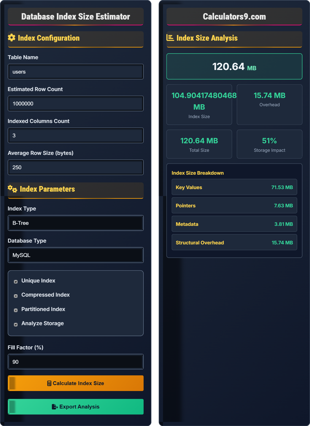Click the Index Parameters section heading
The image size is (310, 426).
tap(47, 189)
